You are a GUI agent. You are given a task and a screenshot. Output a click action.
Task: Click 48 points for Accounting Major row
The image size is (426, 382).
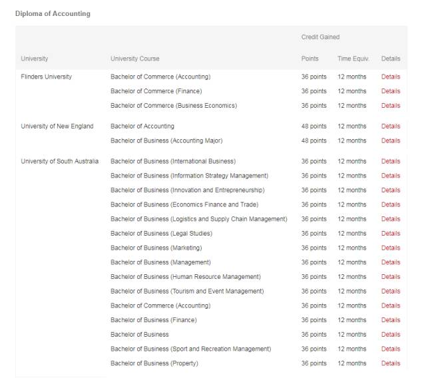pyautogui.click(x=314, y=140)
